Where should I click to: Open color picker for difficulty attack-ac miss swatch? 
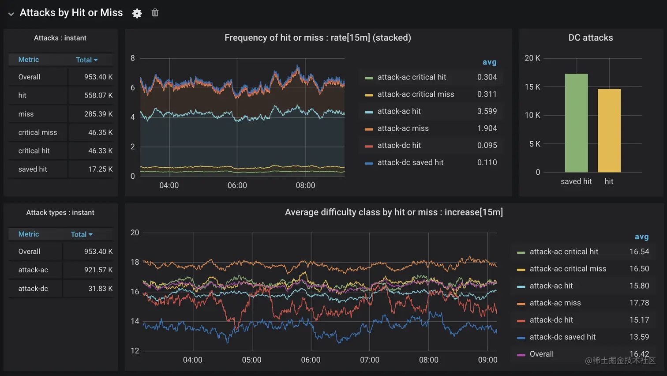pyautogui.click(x=521, y=304)
